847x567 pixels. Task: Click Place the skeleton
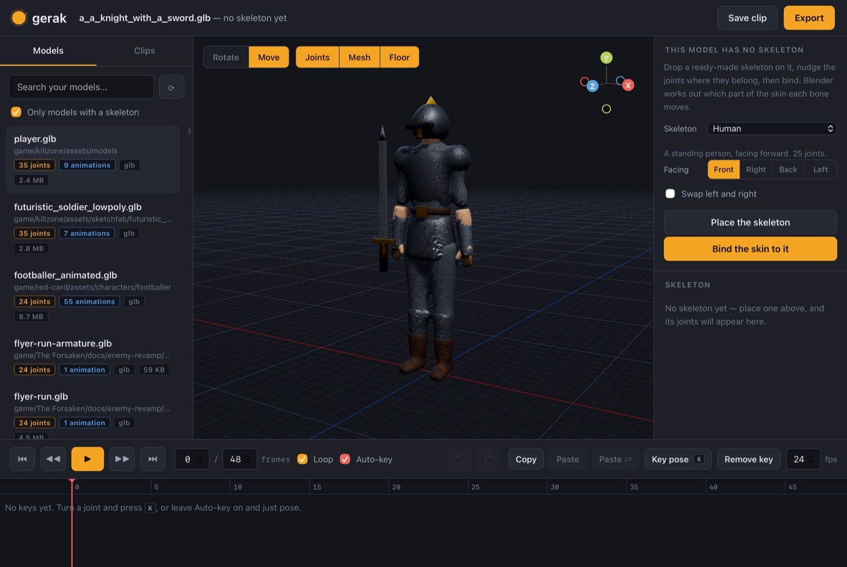click(750, 222)
